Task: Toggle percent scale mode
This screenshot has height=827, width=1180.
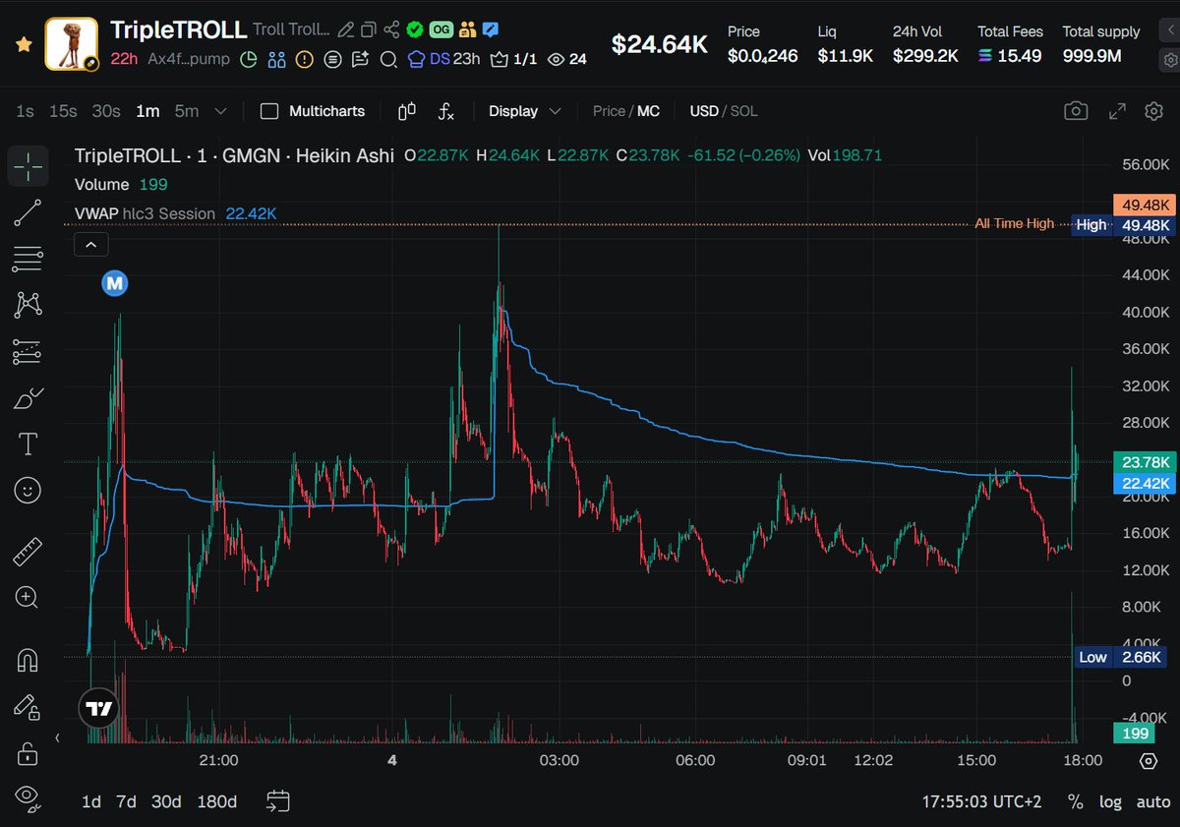Action: click(1076, 801)
